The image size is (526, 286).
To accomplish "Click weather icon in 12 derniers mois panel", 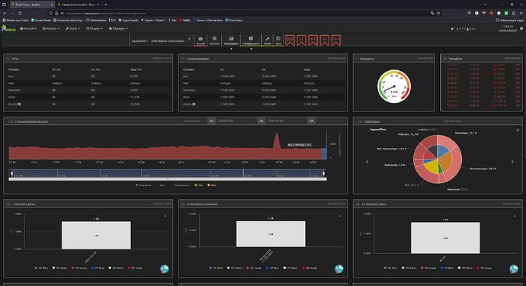I will pyautogui.click(x=514, y=269).
